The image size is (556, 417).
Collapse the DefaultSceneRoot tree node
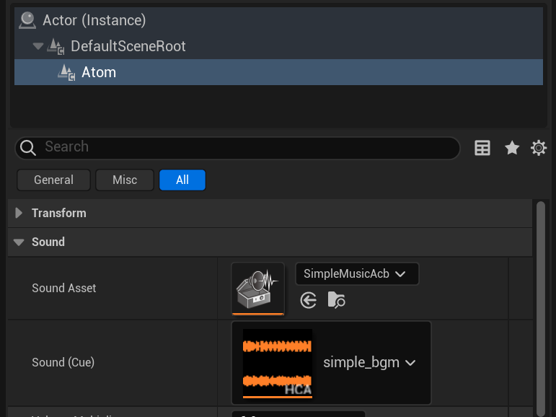click(38, 46)
